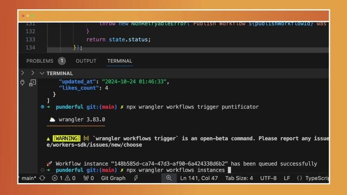
Task: Click the first right-arrow chevron beside TERMINAL header
Action: (23, 73)
